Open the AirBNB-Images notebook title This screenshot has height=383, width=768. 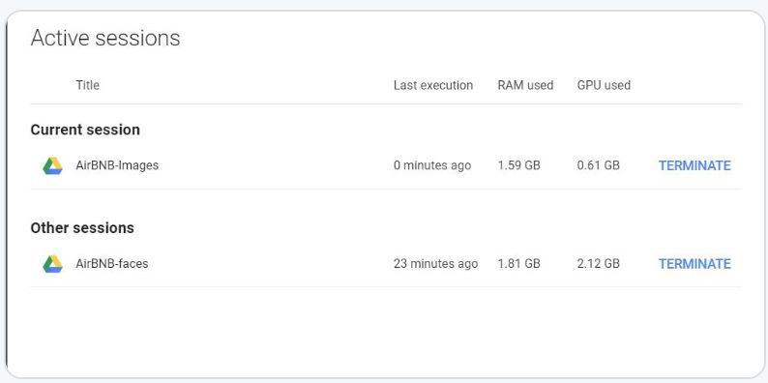click(x=117, y=165)
